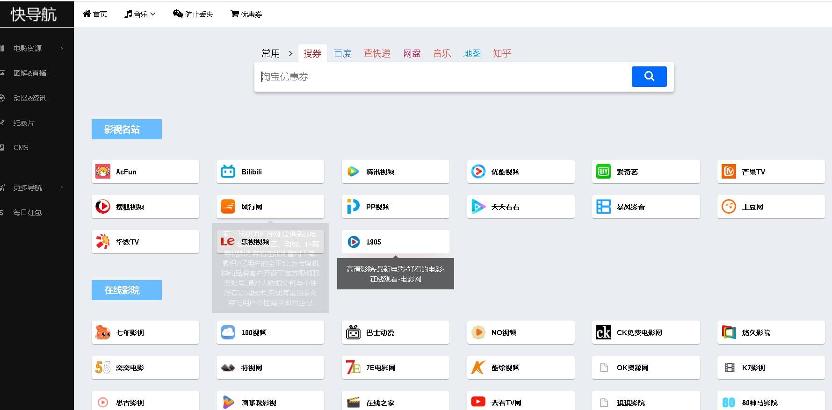The height and width of the screenshot is (410, 832).
Task: Click the 100视频 cloud icon
Action: tap(228, 332)
